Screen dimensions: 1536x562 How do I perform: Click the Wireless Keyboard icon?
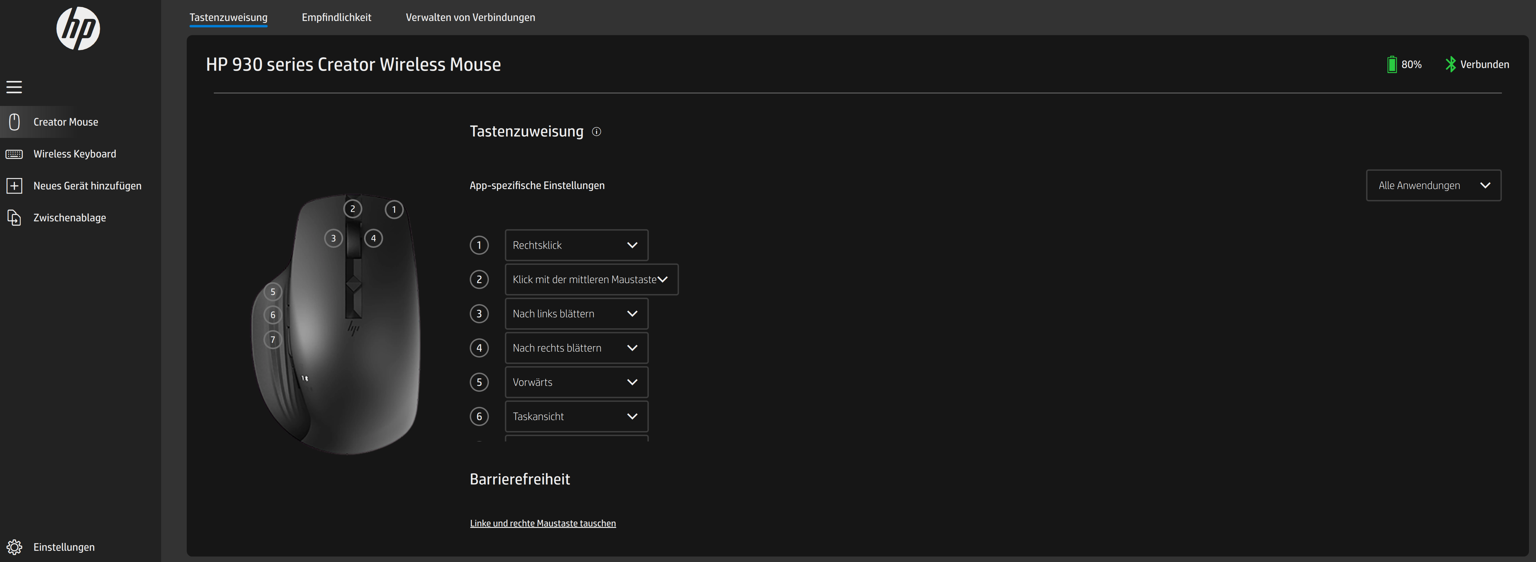coord(14,154)
